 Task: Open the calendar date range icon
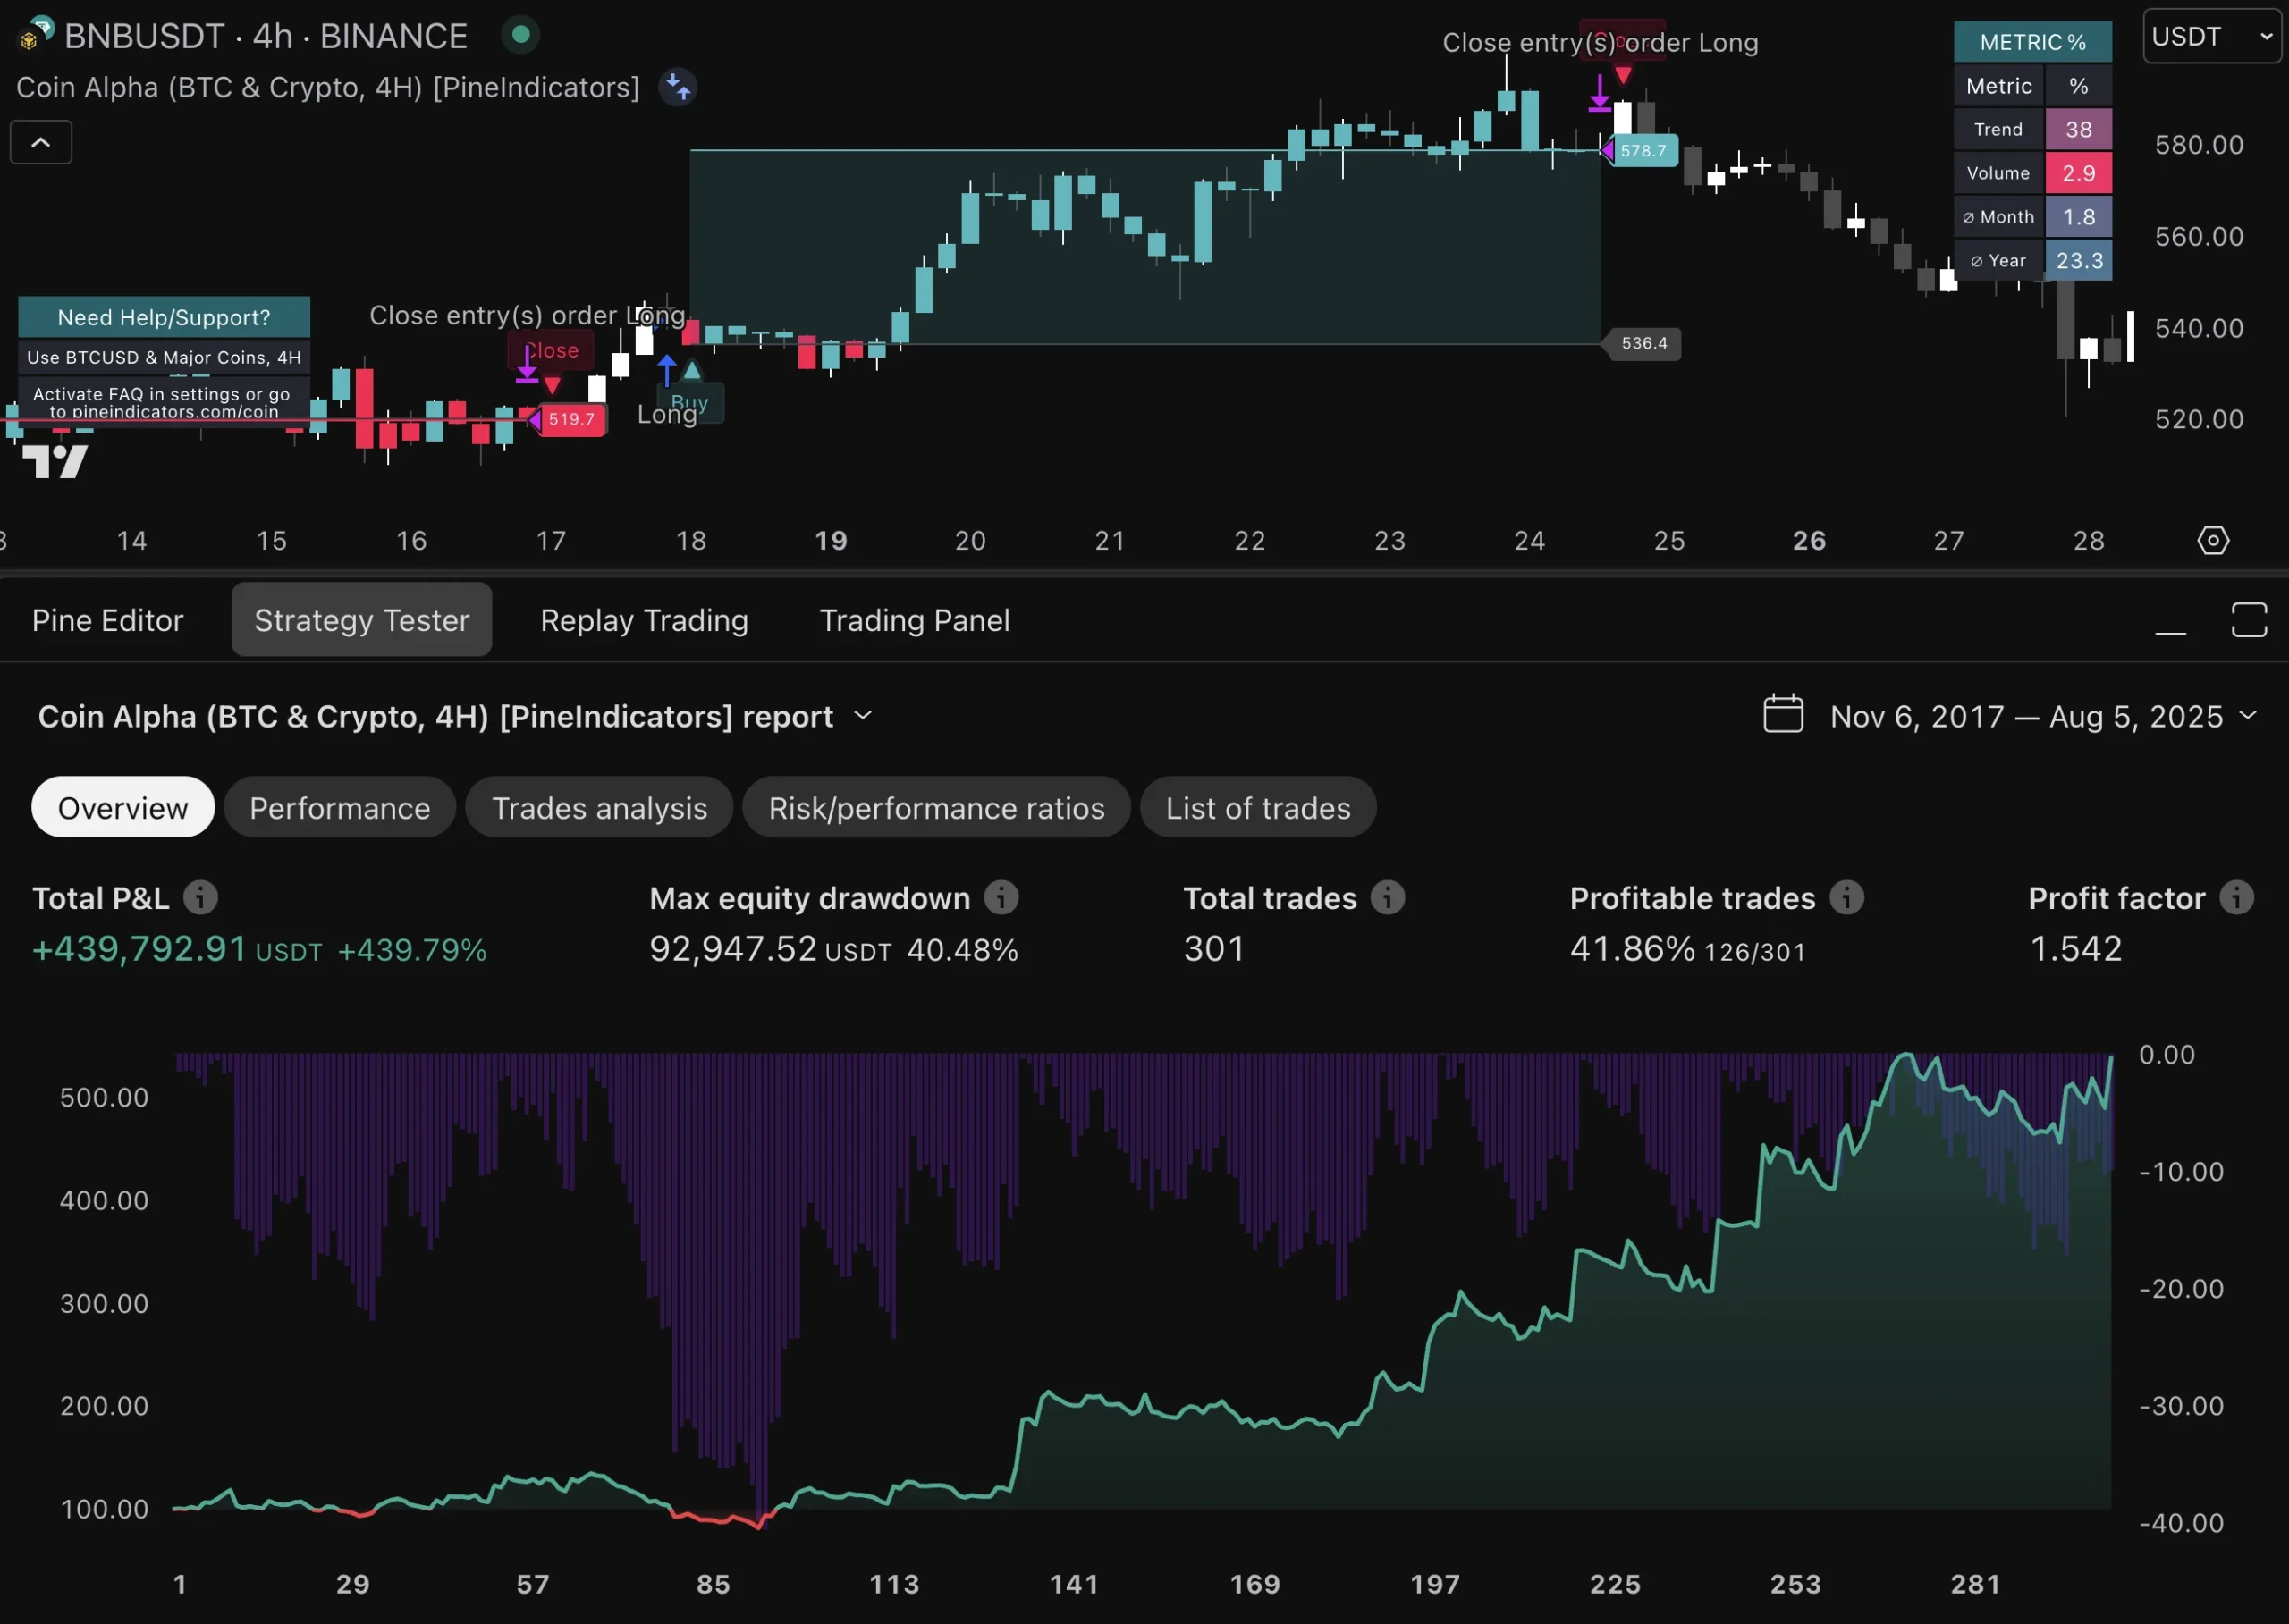[1783, 714]
